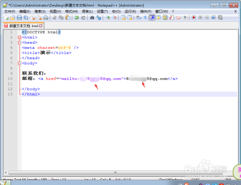The width and height of the screenshot is (241, 185).
Task: Click the Print icon
Action: (46, 17)
